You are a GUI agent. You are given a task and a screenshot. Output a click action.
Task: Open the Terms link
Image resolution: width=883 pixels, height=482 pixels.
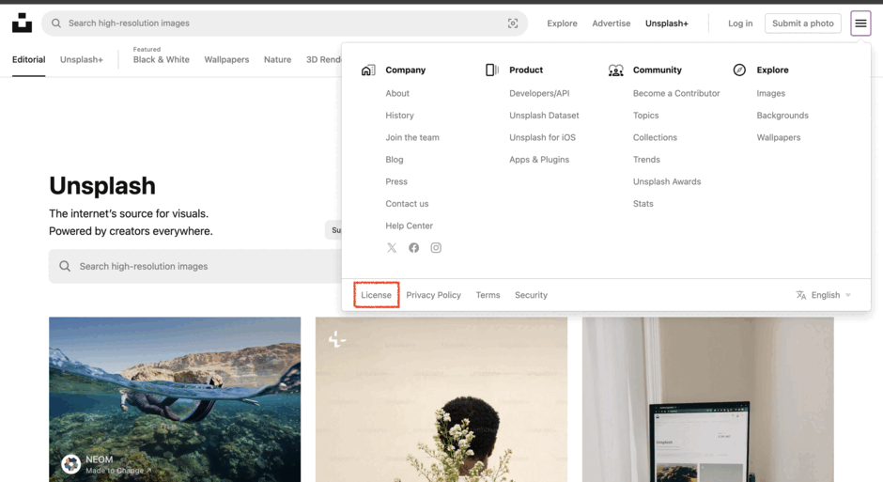point(488,295)
